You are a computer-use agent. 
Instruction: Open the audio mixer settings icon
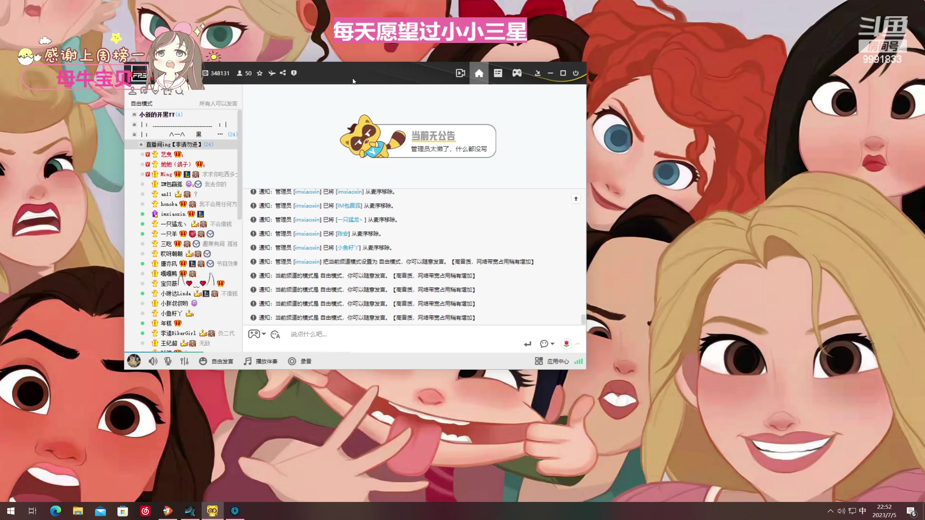[x=184, y=361]
